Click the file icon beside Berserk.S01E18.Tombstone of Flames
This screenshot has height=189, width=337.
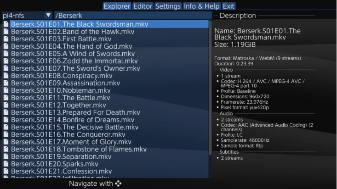6,149
